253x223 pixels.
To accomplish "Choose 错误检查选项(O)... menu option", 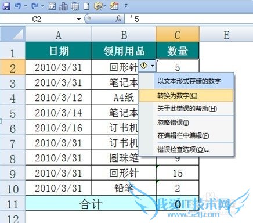I will pos(186,149).
